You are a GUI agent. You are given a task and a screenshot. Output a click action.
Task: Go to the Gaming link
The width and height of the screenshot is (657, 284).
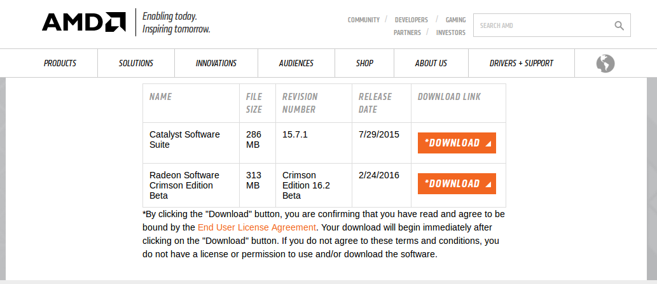point(455,20)
